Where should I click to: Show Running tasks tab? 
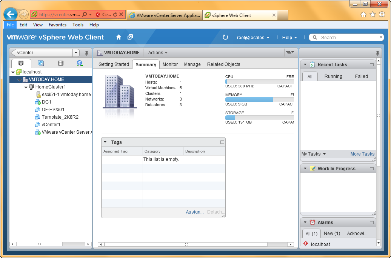pyautogui.click(x=333, y=76)
